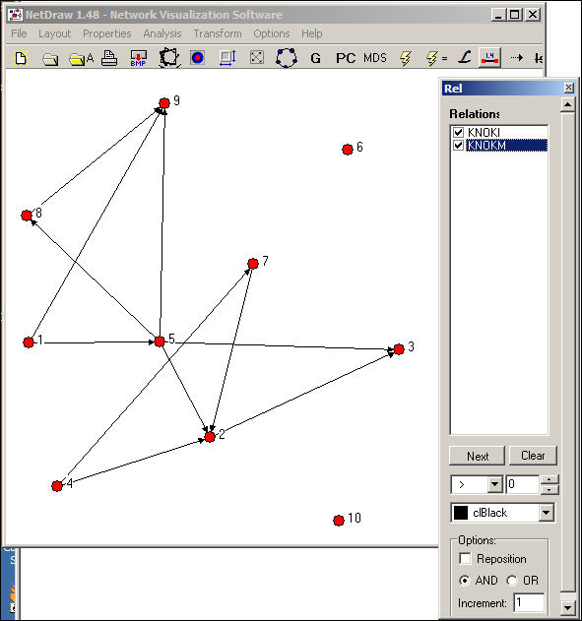Screen dimensions: 582x621
Task: Click the MDS layout toolbar button
Action: (375, 58)
